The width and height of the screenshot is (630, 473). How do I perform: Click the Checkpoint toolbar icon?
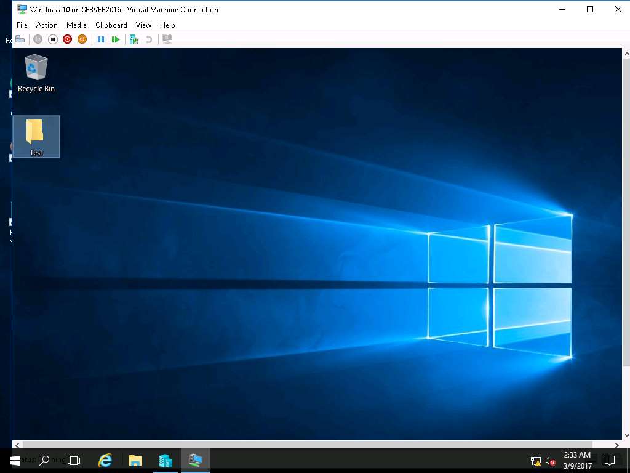[x=134, y=39]
